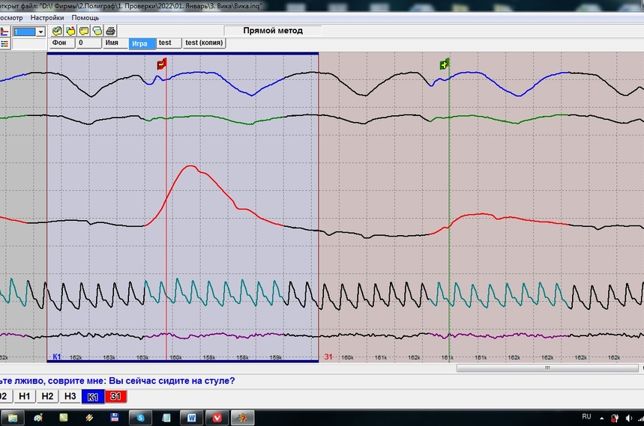Open Skype from the taskbar
Image resolution: width=644 pixels, height=426 pixels.
click(x=140, y=417)
